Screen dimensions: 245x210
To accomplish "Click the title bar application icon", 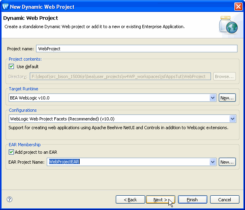I will click(5, 6).
